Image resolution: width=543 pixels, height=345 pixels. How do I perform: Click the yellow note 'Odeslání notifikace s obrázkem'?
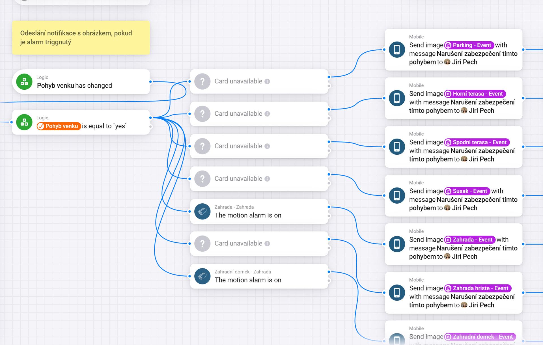pyautogui.click(x=81, y=38)
